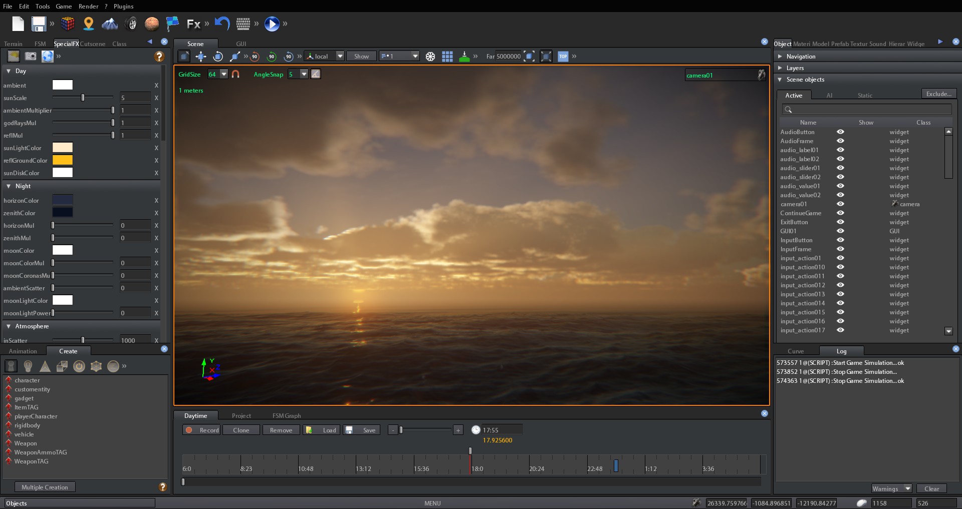This screenshot has width=962, height=509.
Task: Collapse the Night section
Action: (9, 186)
